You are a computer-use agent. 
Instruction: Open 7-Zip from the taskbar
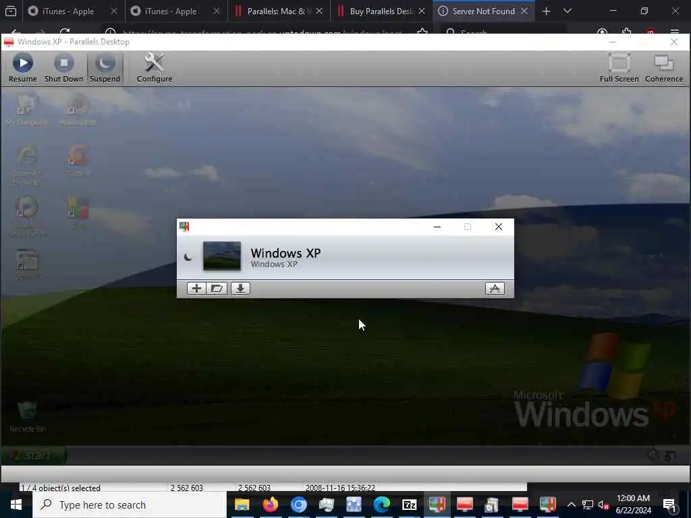pos(410,505)
